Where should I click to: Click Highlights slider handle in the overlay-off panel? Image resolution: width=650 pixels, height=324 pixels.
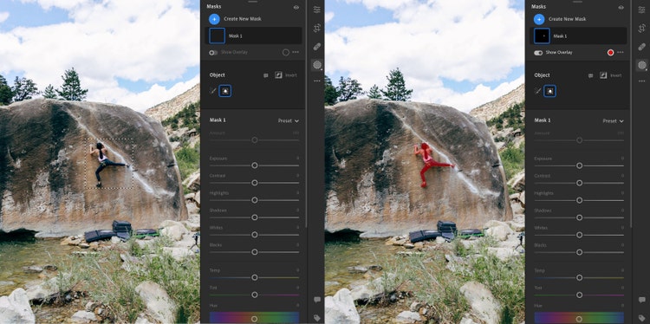pos(255,200)
